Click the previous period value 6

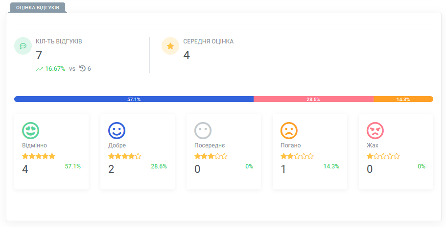click(89, 69)
